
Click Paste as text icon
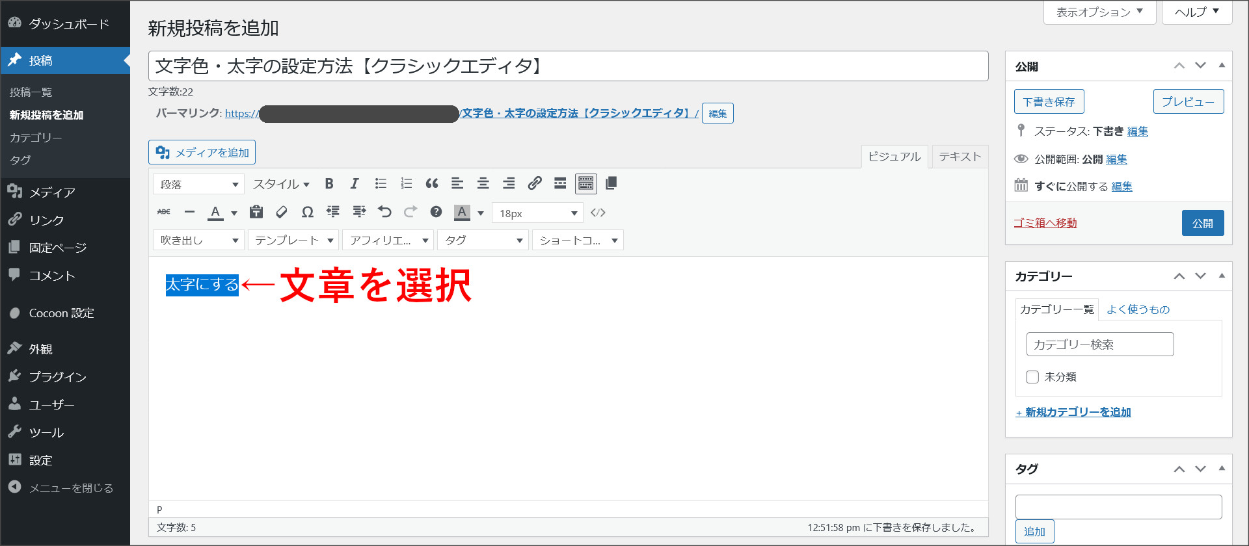[x=256, y=212]
